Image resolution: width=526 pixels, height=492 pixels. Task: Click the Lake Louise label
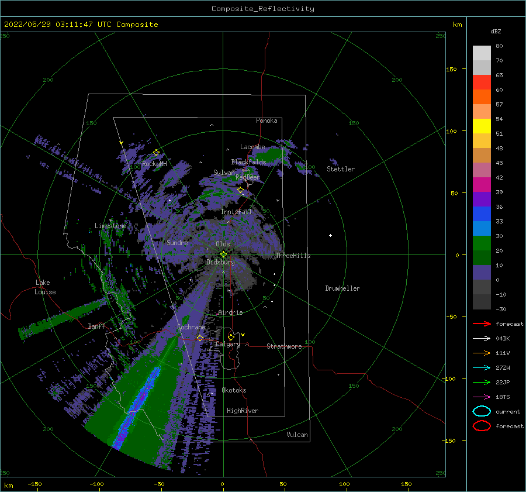pyautogui.click(x=45, y=287)
